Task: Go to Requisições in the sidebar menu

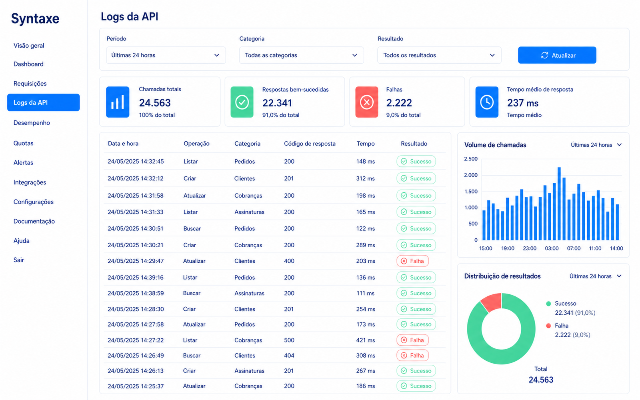Action: (30, 84)
